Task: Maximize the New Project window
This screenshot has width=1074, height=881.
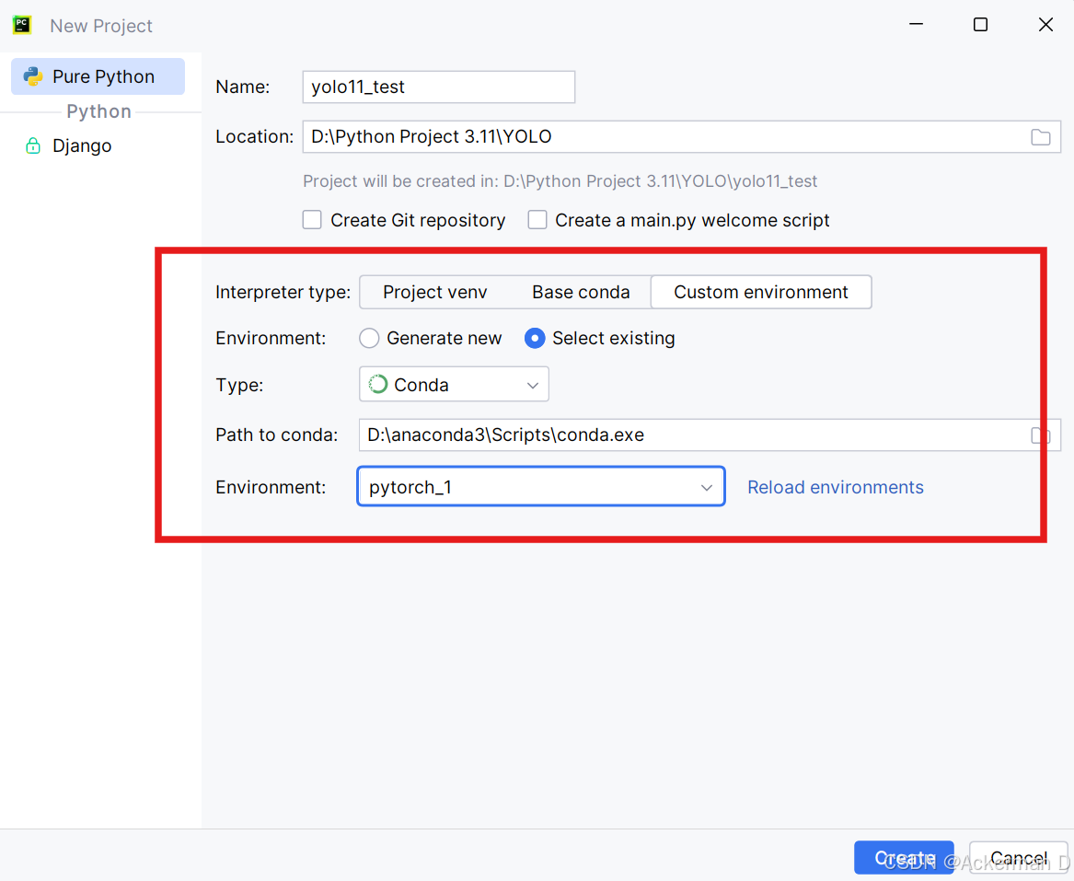Action: tap(980, 25)
